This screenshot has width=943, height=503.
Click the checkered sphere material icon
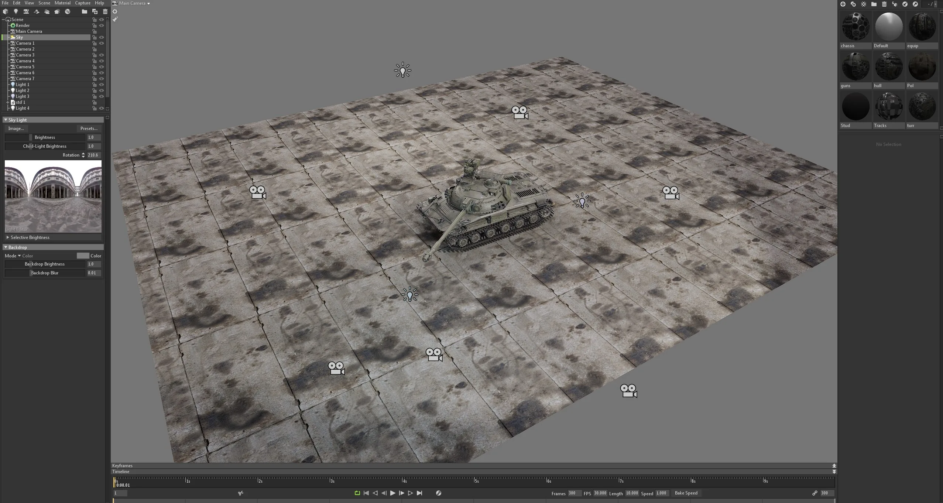[x=864, y=4]
